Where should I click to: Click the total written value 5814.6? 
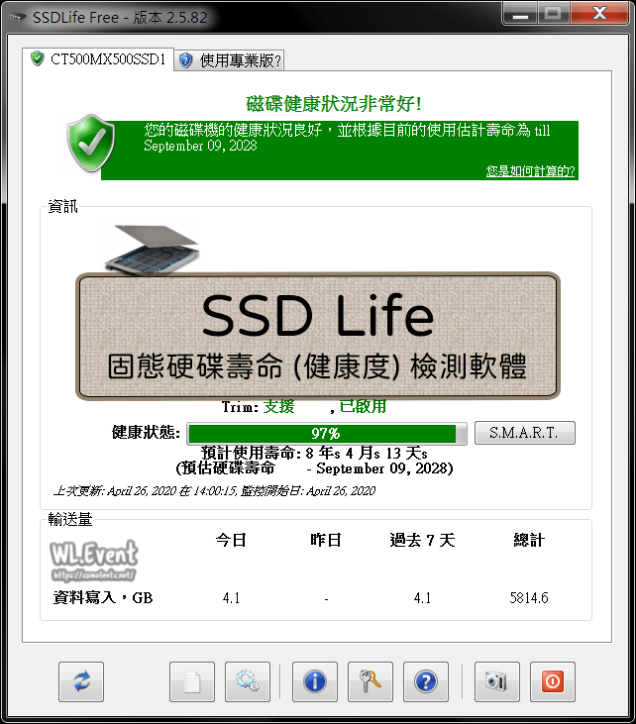[x=529, y=598]
